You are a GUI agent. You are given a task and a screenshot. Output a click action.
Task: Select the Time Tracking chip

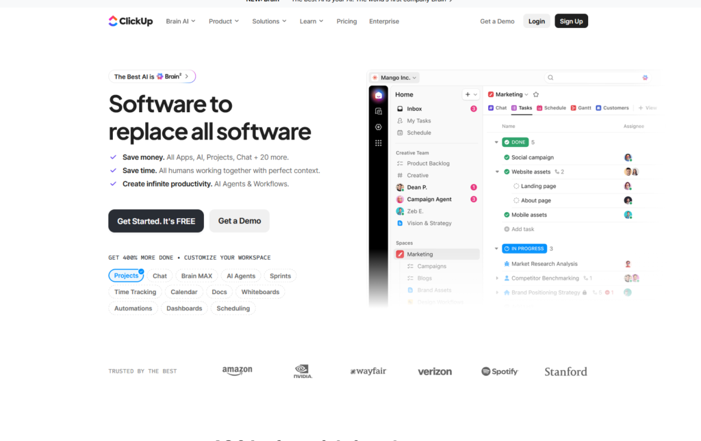[135, 292]
